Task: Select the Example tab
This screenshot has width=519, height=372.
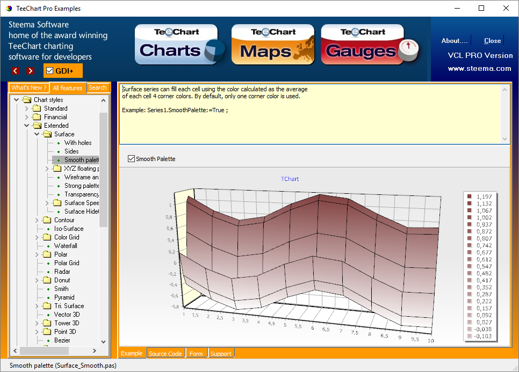Action: (x=132, y=353)
